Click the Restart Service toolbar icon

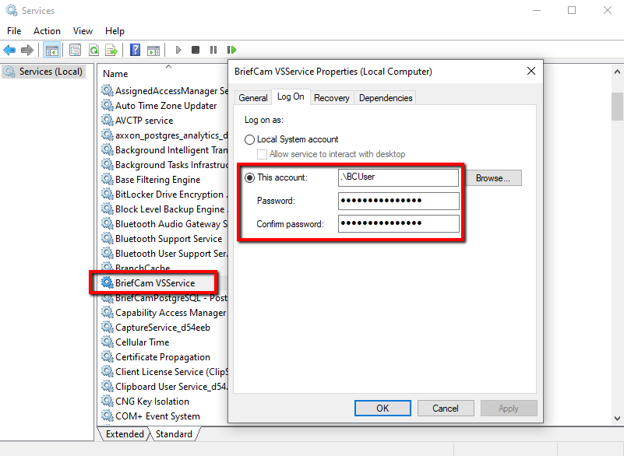click(x=231, y=50)
